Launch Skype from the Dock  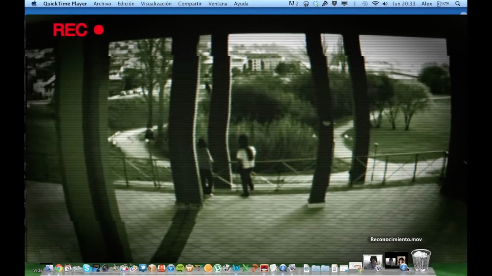(87, 268)
